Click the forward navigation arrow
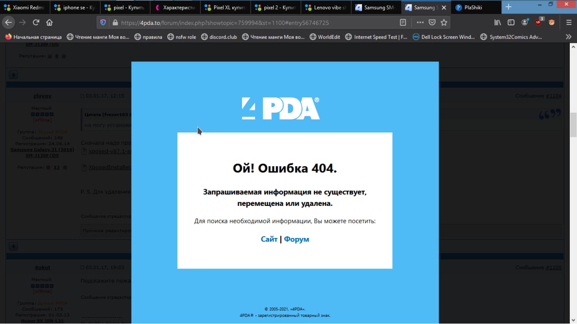 click(23, 23)
